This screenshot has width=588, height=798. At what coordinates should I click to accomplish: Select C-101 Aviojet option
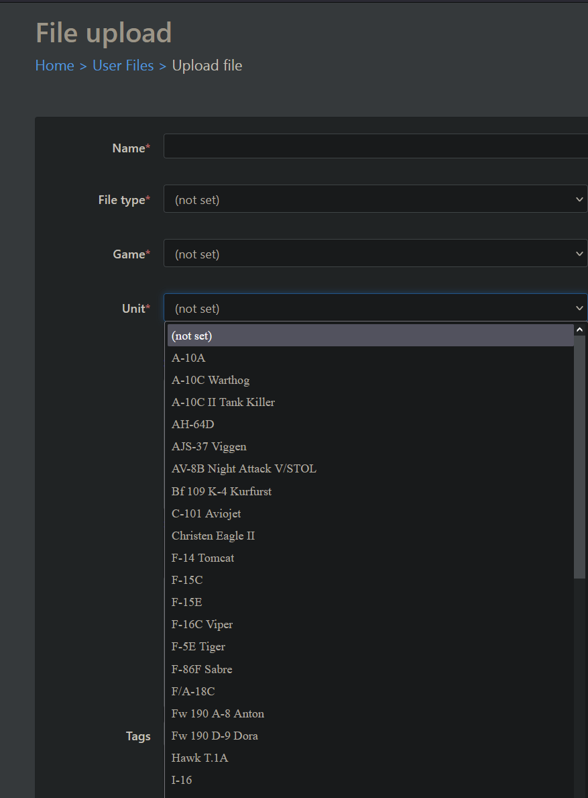[371, 513]
